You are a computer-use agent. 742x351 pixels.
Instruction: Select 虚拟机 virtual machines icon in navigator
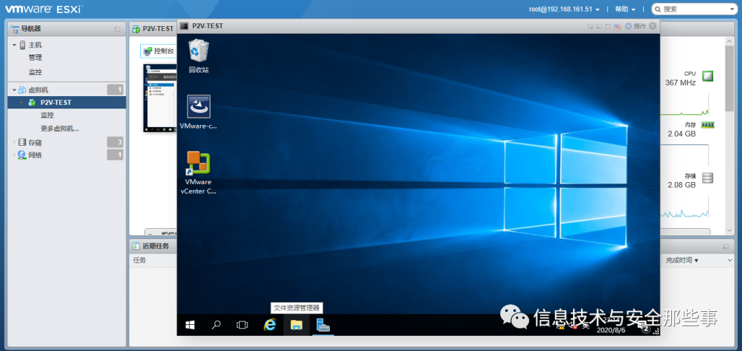click(22, 90)
